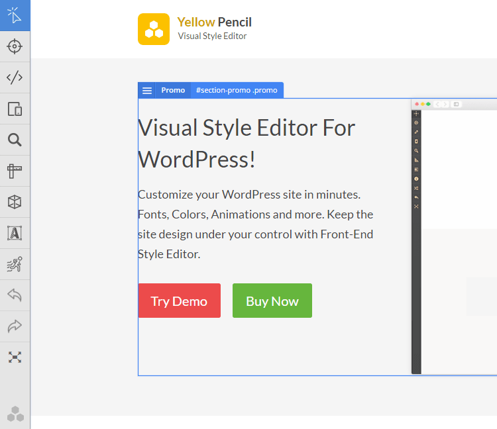This screenshot has height=429, width=497.
Task: Open the Promo element hamburger menu
Action: (x=146, y=91)
